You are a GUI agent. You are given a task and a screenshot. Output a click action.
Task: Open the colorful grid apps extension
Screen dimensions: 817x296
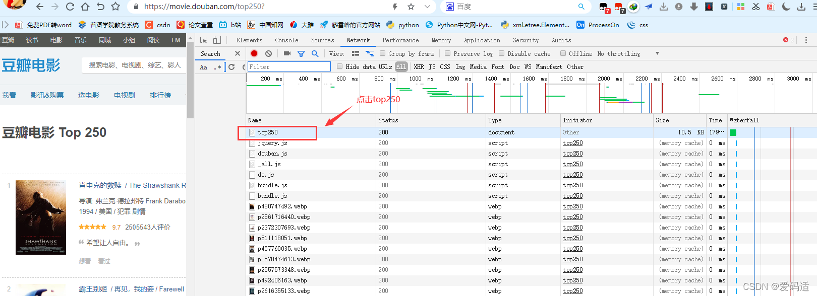[x=741, y=7]
